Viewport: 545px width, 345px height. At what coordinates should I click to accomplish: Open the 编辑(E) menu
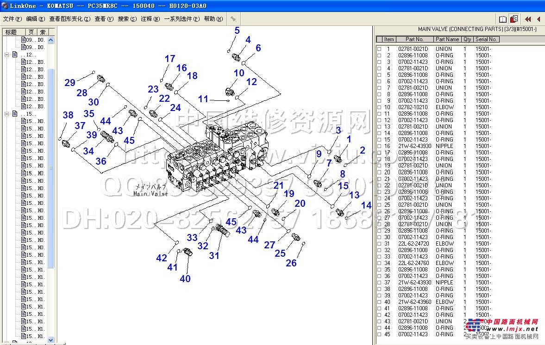tap(36, 19)
